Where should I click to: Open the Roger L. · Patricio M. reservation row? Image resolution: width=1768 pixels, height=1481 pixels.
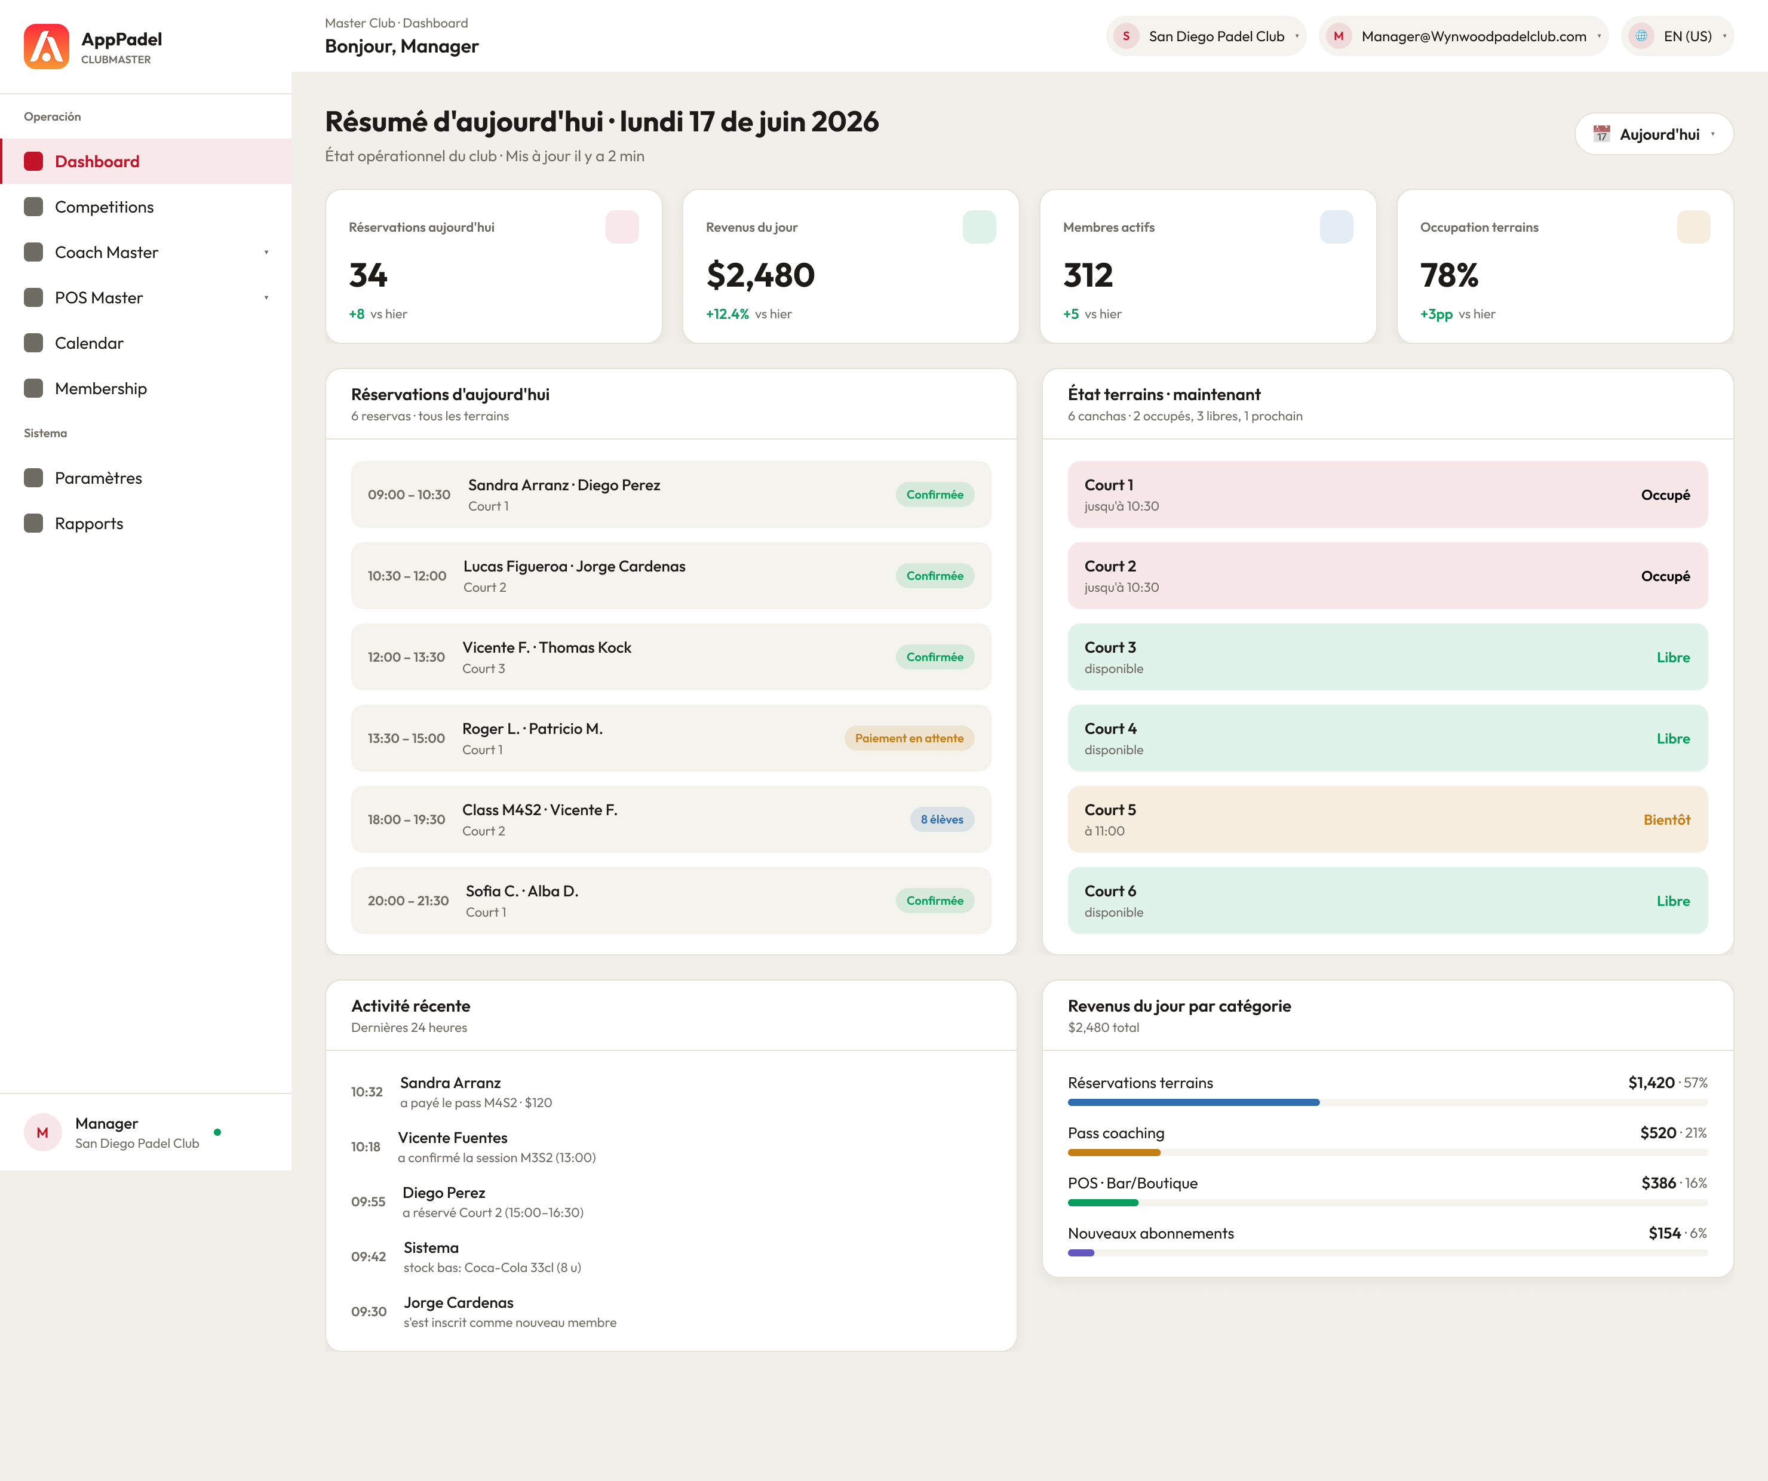(671, 738)
